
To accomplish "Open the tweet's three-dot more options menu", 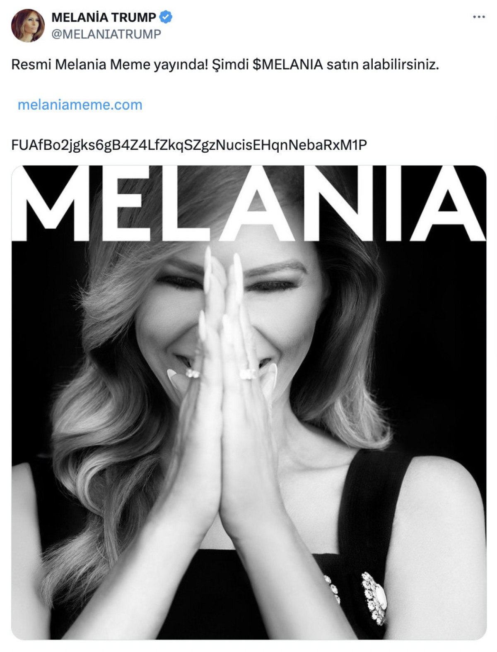I will (479, 17).
